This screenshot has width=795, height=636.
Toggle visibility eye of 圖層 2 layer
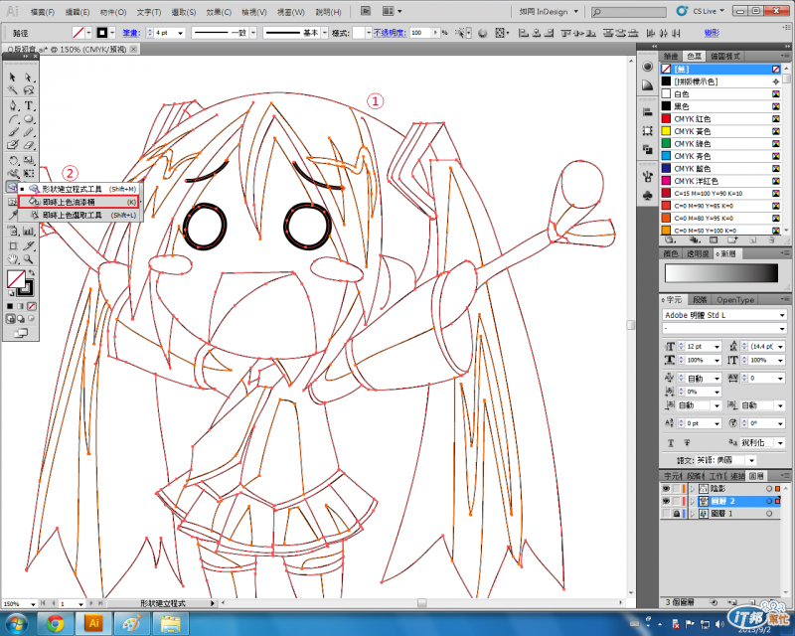point(666,501)
